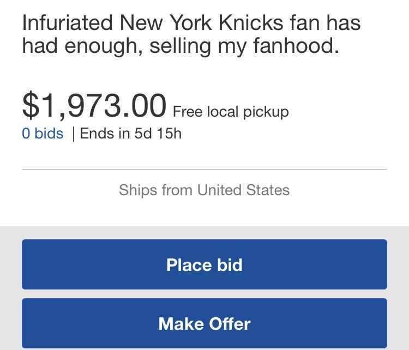Tap Ships from United States text
The height and width of the screenshot is (350, 409).
tap(204, 190)
